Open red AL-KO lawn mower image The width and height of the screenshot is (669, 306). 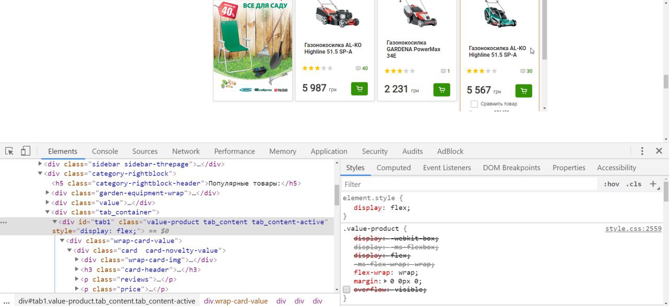338,14
